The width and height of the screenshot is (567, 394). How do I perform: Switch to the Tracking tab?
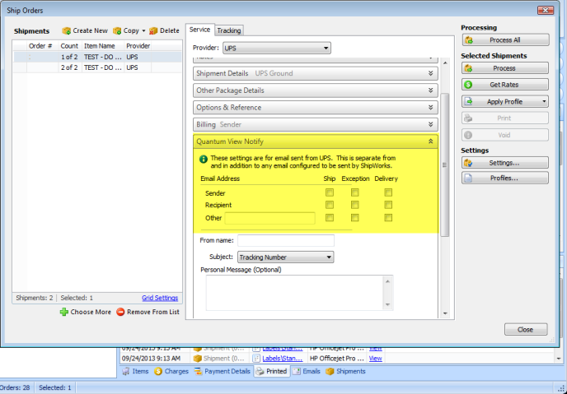pyautogui.click(x=228, y=30)
